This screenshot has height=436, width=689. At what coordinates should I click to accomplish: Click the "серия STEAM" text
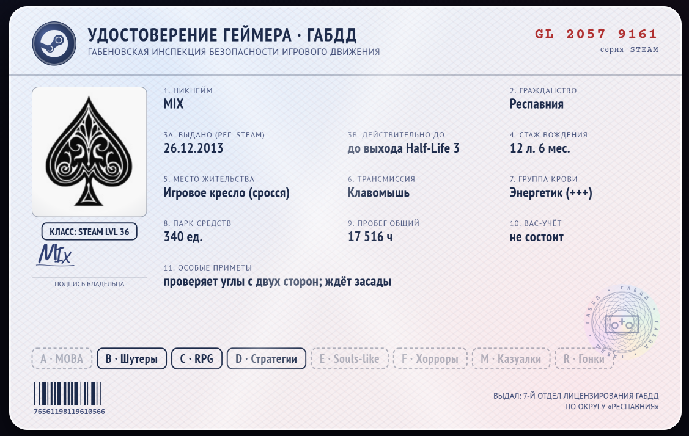pyautogui.click(x=629, y=49)
